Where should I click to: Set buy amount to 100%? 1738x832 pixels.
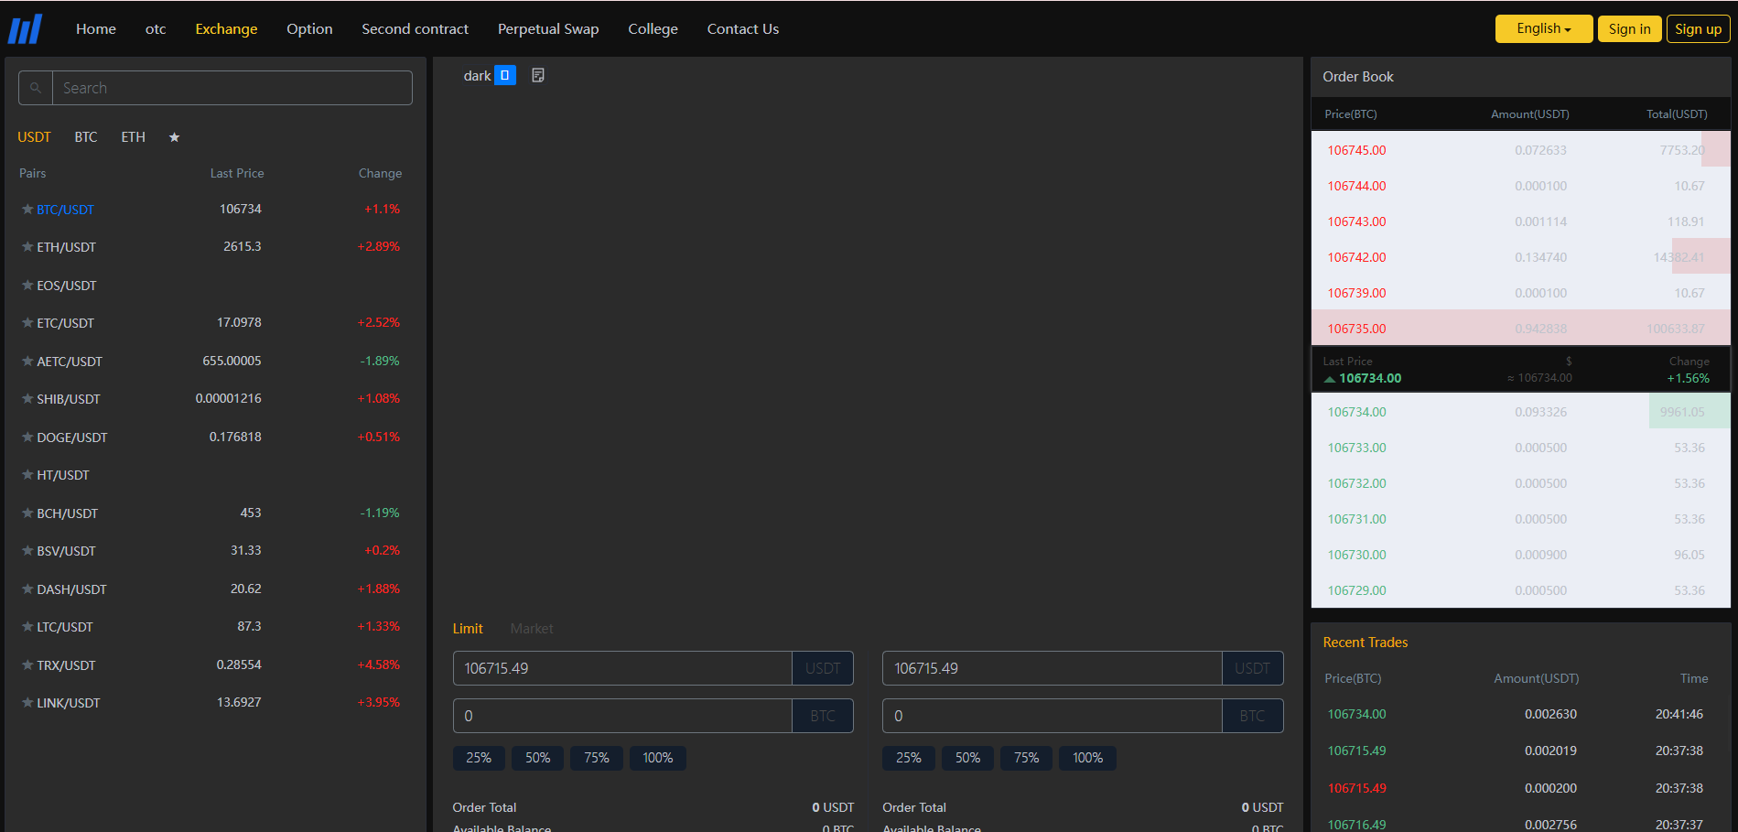[x=658, y=758]
